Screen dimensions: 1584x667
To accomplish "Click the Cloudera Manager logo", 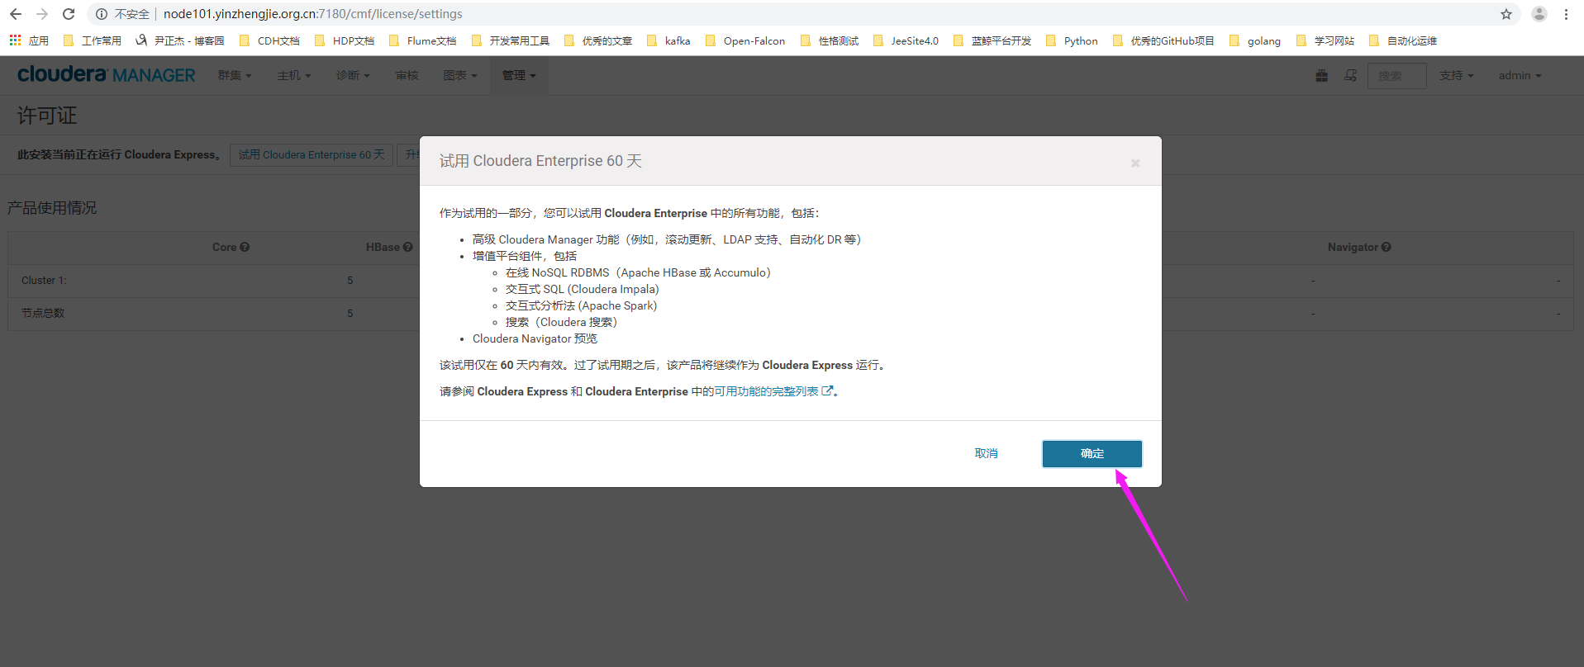I will click(x=107, y=74).
